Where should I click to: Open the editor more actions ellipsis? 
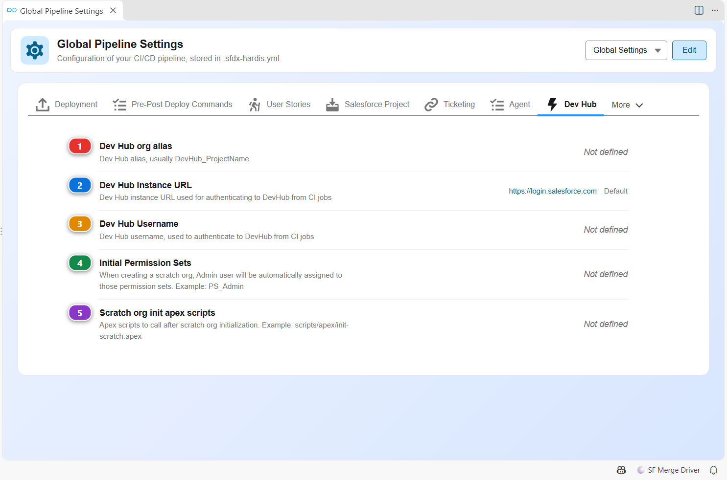pyautogui.click(x=715, y=10)
